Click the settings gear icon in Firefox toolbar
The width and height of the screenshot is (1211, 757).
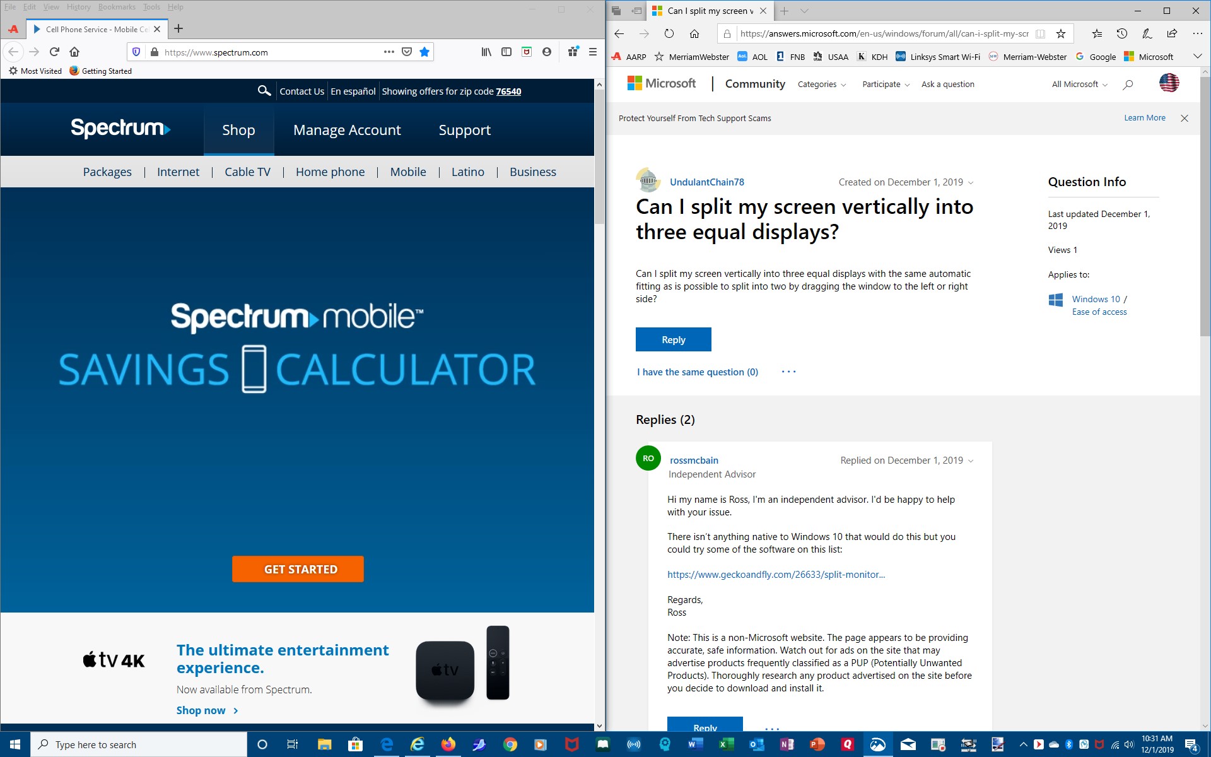[x=13, y=71]
